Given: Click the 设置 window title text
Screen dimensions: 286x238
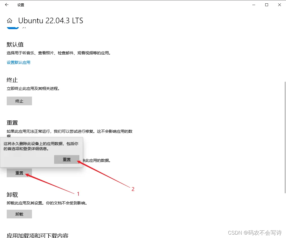Looking at the screenshot, I should click(x=21, y=5).
